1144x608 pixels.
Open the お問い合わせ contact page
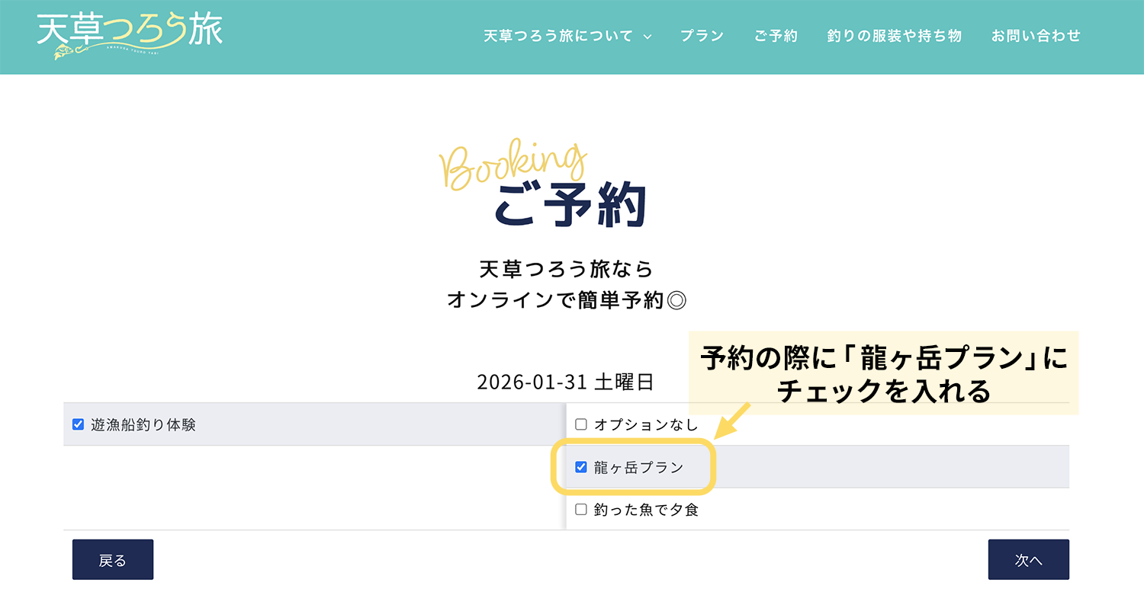1036,36
